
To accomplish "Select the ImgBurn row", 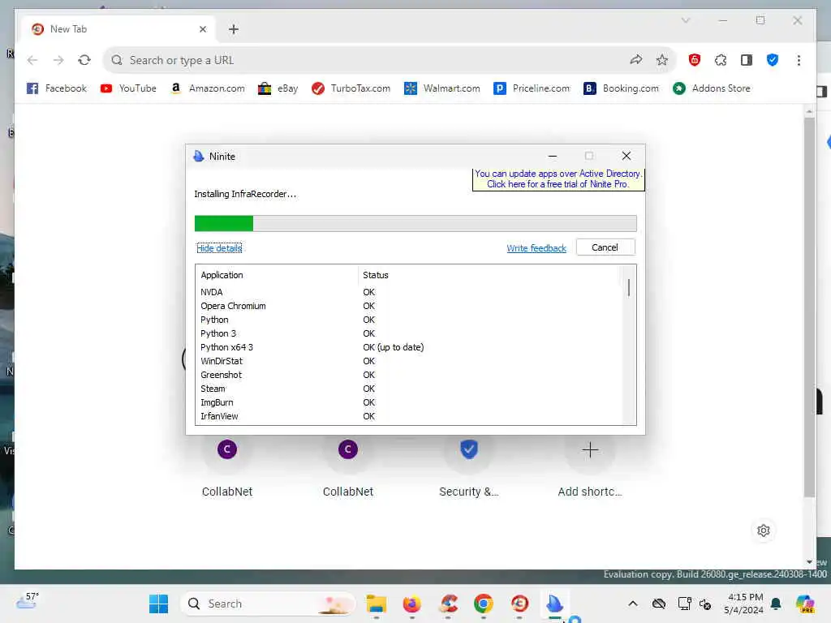I will click(x=407, y=402).
